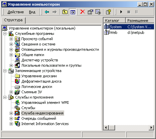Open Help via question mark icon
Image resolution: width=156 pixels, height=139 pixels.
tap(108, 12)
